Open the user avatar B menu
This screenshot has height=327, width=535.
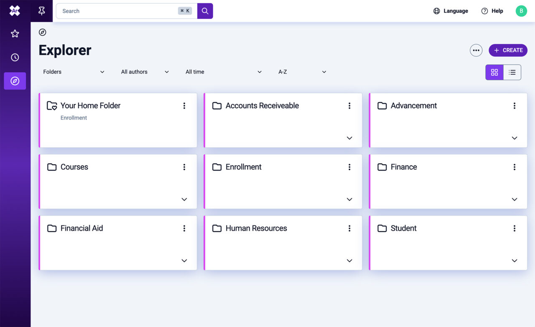pos(521,11)
